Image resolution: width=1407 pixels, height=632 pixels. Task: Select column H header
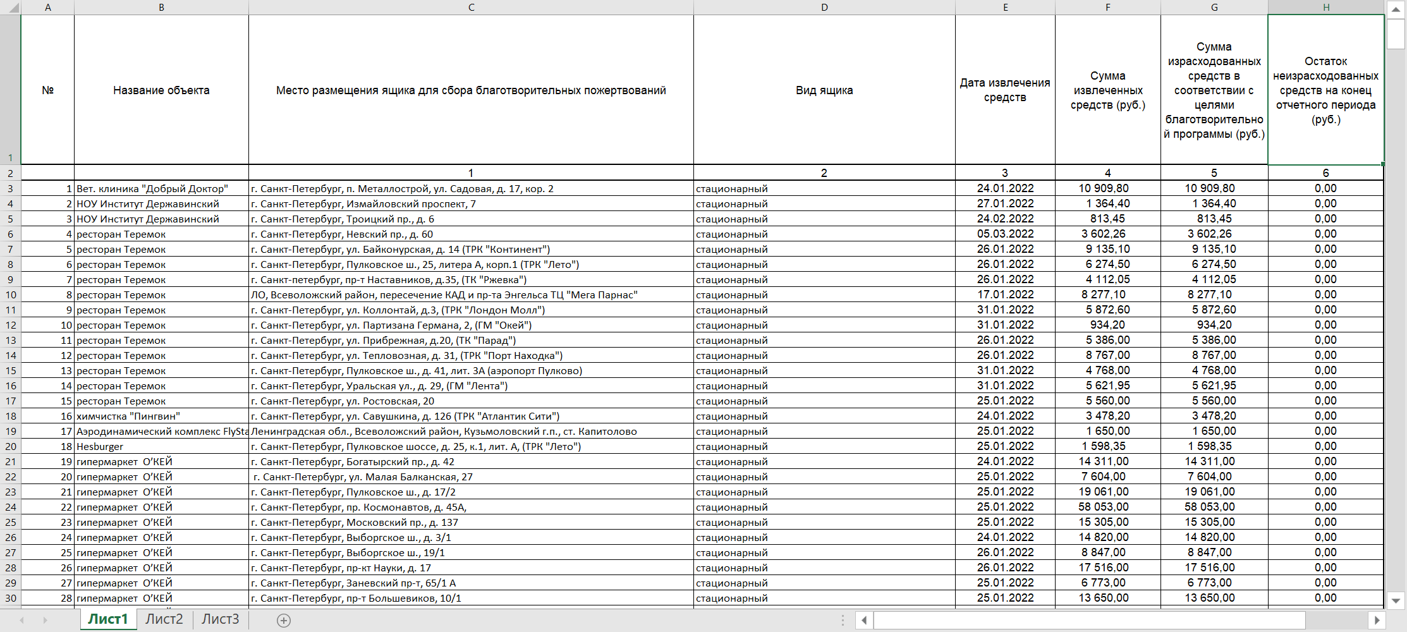click(x=1325, y=8)
